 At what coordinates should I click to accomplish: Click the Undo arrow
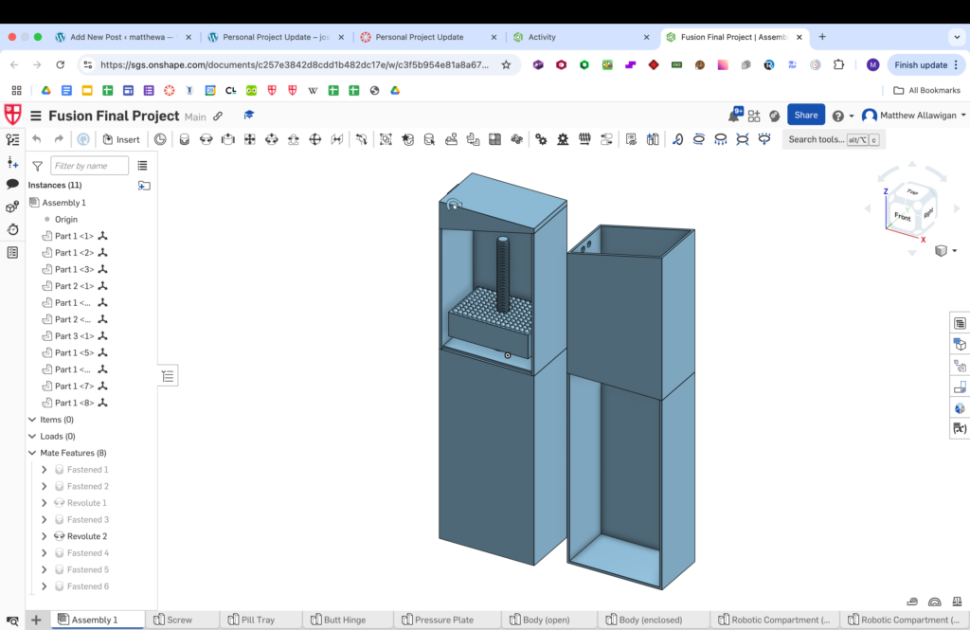tap(37, 139)
